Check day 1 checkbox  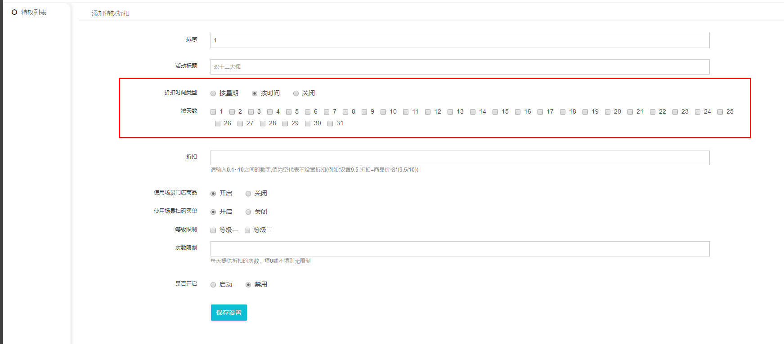tap(213, 112)
